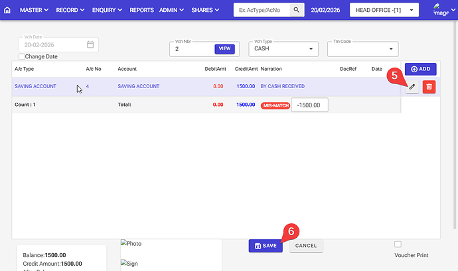The width and height of the screenshot is (458, 271).
Task: Tick the Voucher Print checkbox
Action: click(x=398, y=244)
